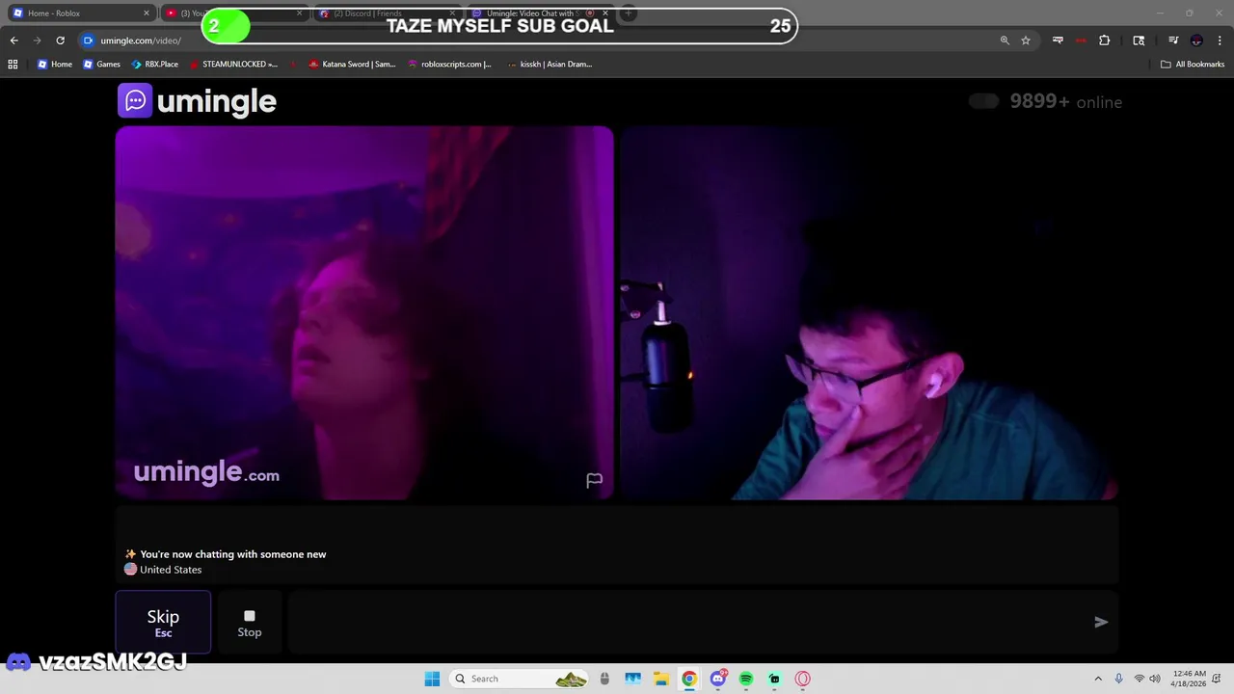Open the RBX.Place bookmark
This screenshot has height=694, width=1234.
[x=154, y=65]
